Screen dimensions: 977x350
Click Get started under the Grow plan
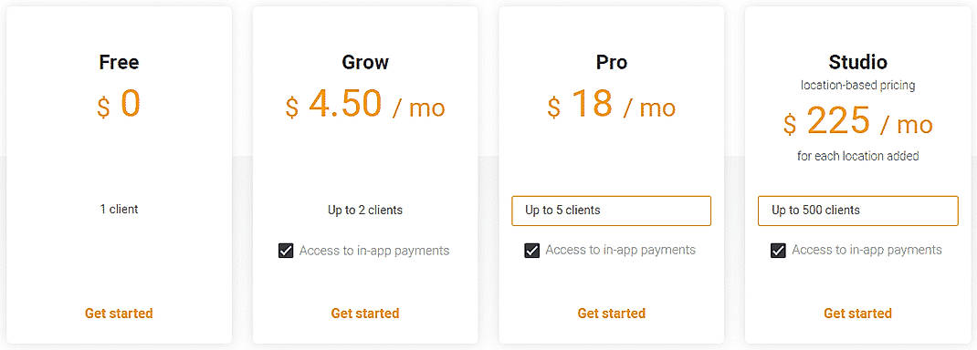[365, 314]
